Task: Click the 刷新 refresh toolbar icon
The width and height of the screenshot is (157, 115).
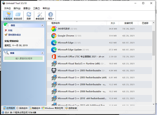Action: 29,16
